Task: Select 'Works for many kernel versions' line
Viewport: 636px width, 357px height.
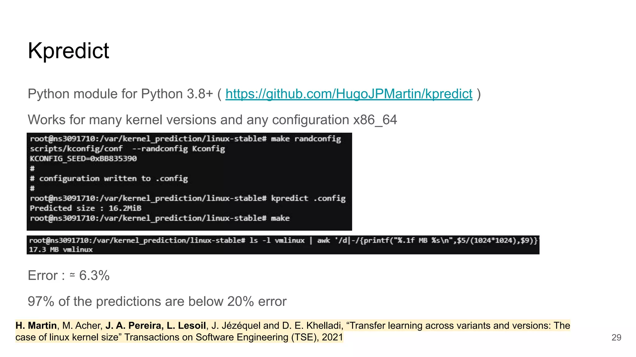Action: click(212, 120)
